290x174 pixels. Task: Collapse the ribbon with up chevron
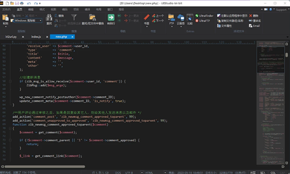[261, 9]
